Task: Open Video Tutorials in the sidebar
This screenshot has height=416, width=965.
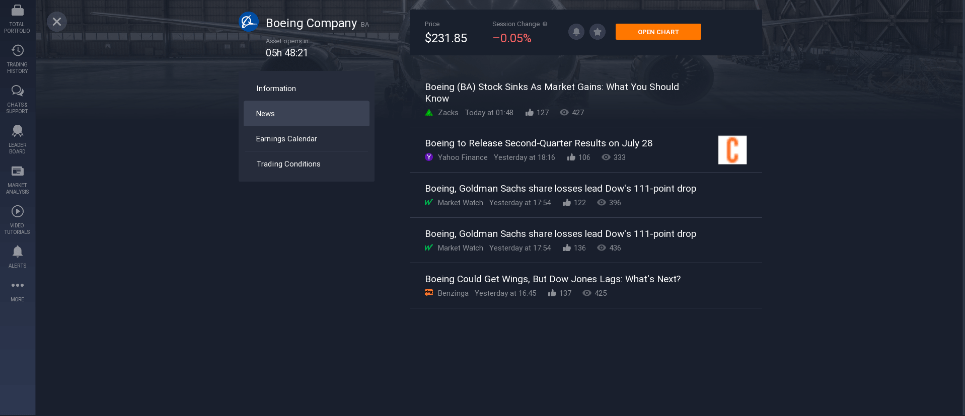Action: click(x=17, y=220)
